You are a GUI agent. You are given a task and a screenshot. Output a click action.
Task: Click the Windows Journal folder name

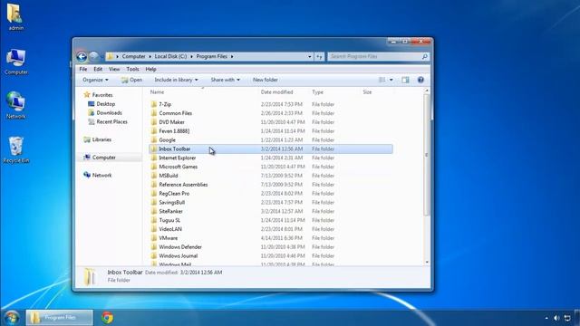tap(179, 255)
